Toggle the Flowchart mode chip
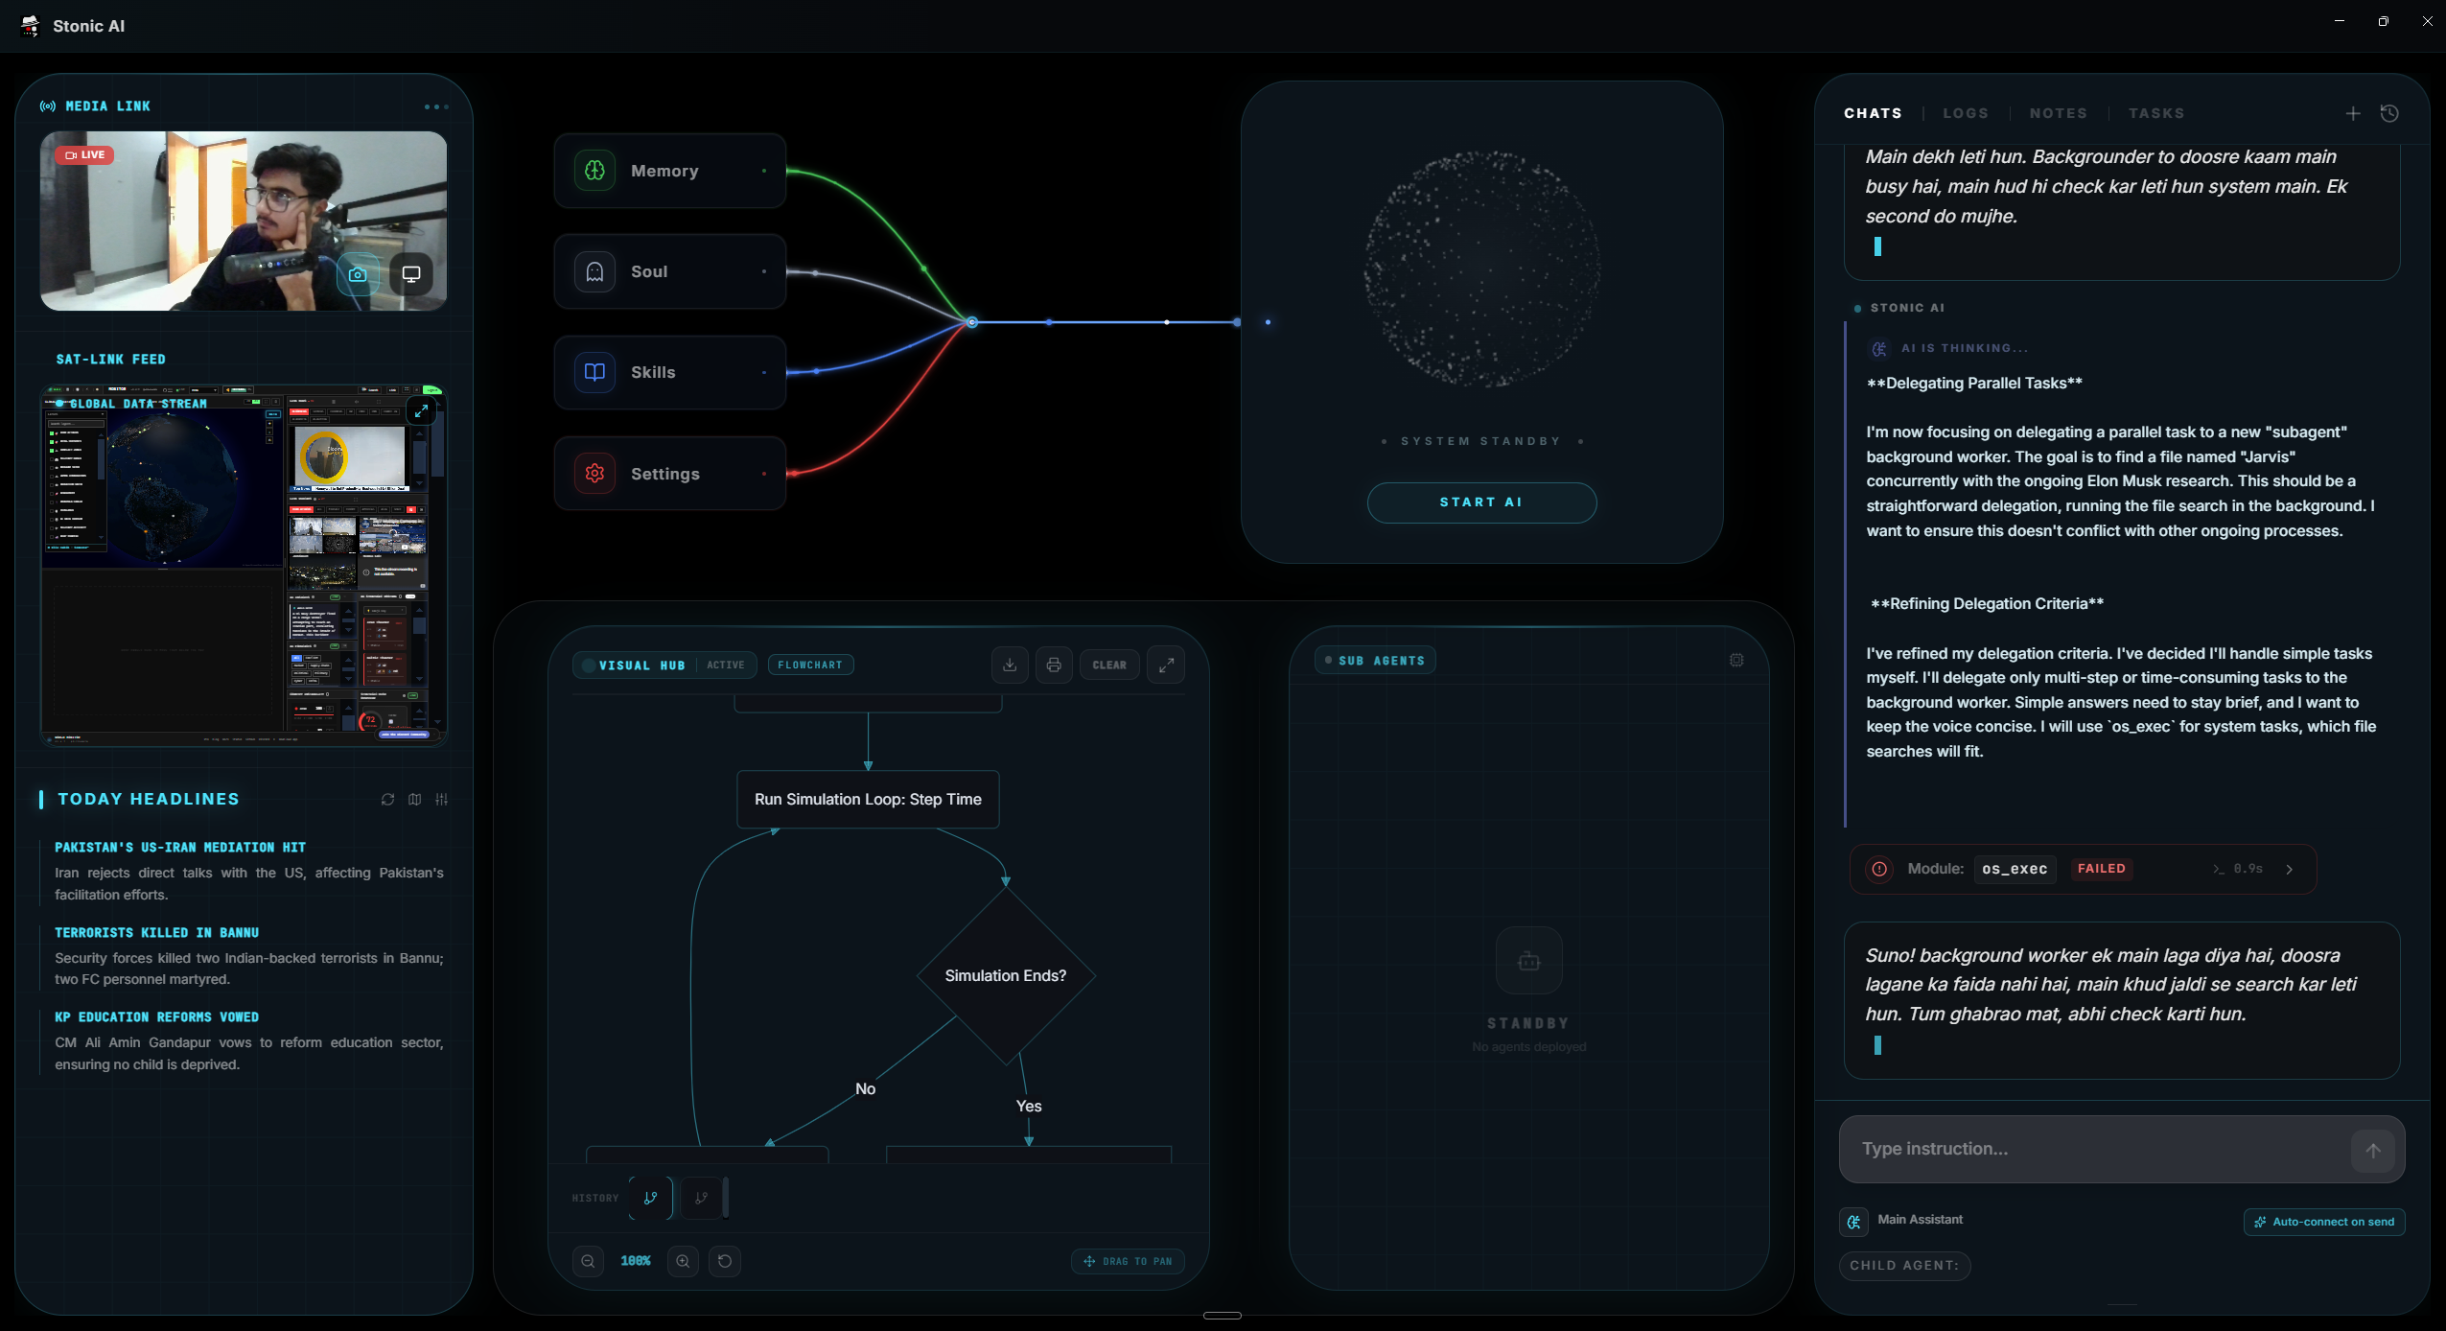Viewport: 2446px width, 1331px height. (x=810, y=665)
